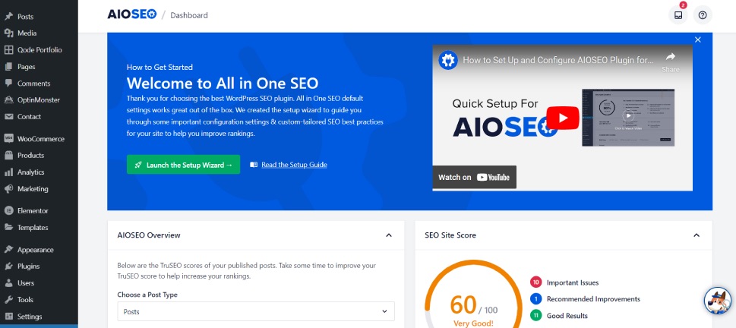Click Watch on YouTube button

474,178
